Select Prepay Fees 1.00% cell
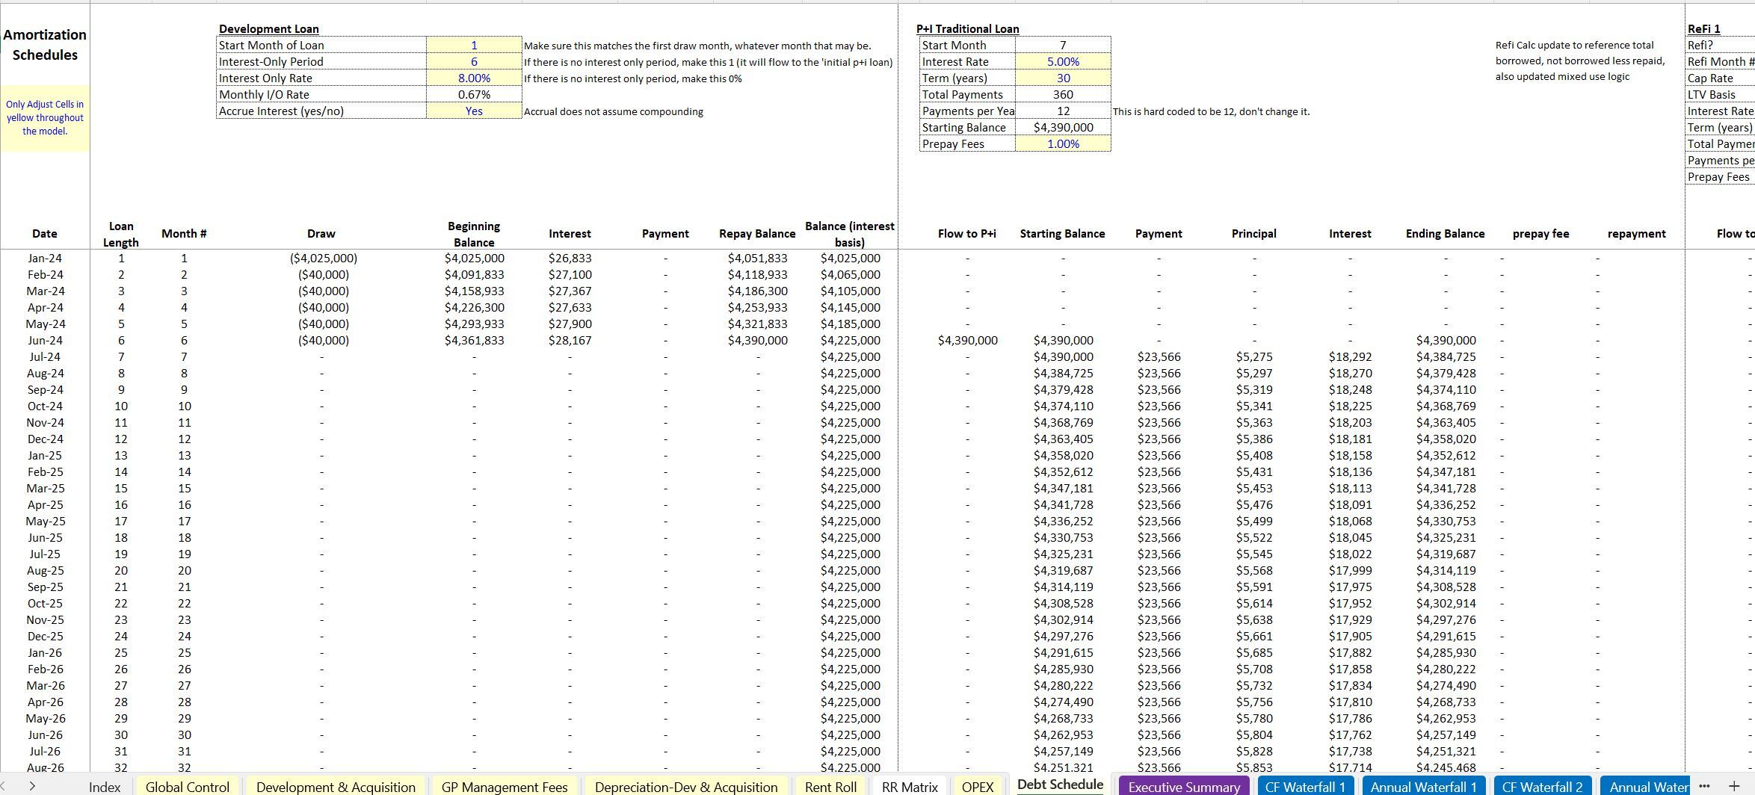 tap(1063, 144)
